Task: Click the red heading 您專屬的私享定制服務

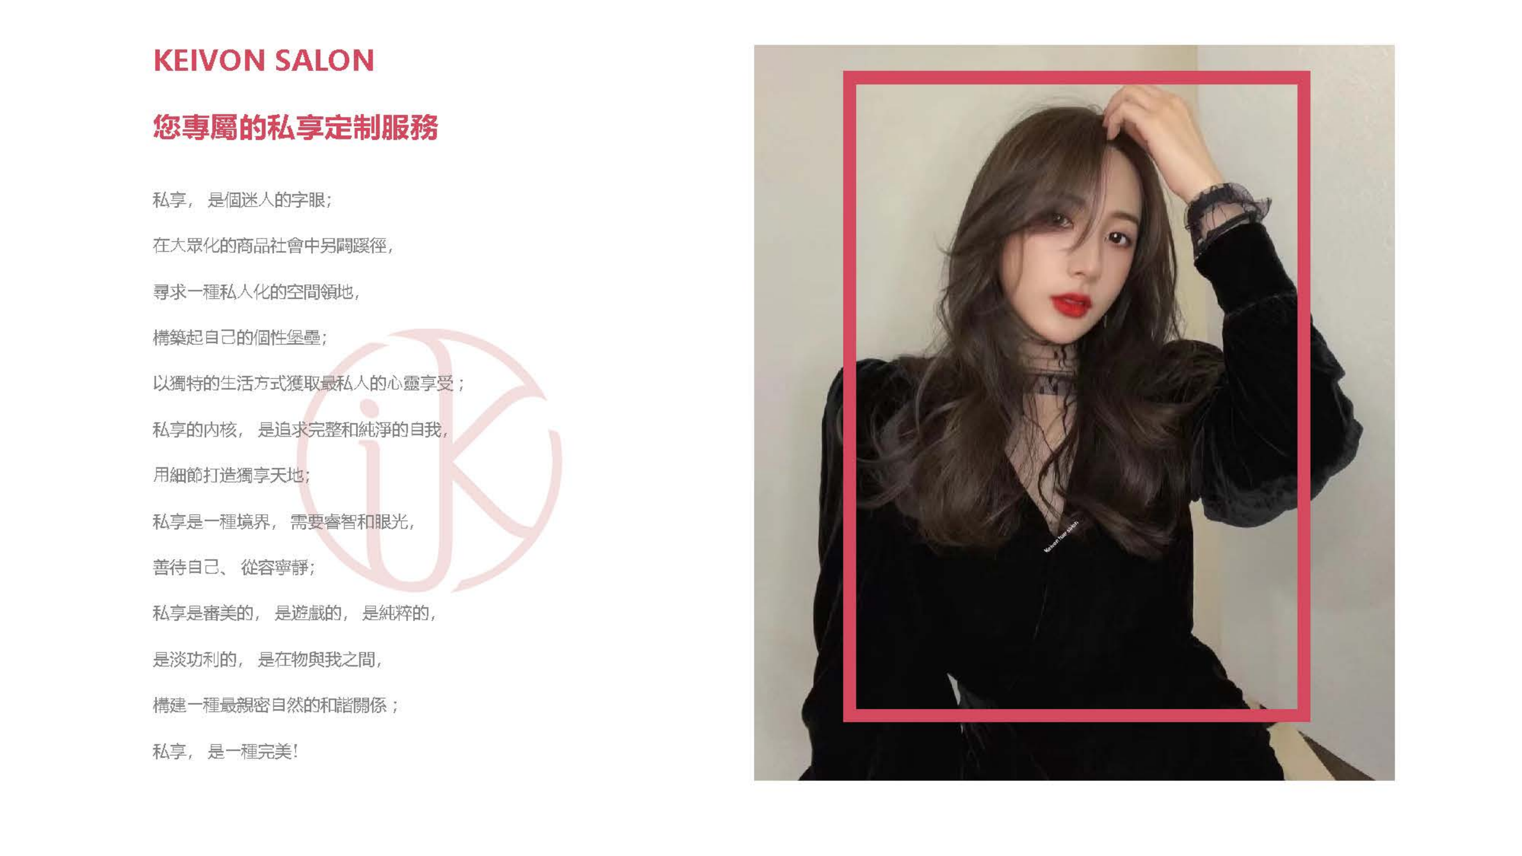Action: pyautogui.click(x=296, y=127)
